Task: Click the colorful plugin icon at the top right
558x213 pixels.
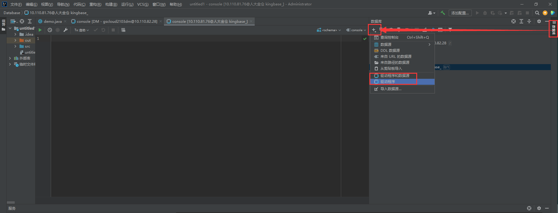Action: click(553, 13)
